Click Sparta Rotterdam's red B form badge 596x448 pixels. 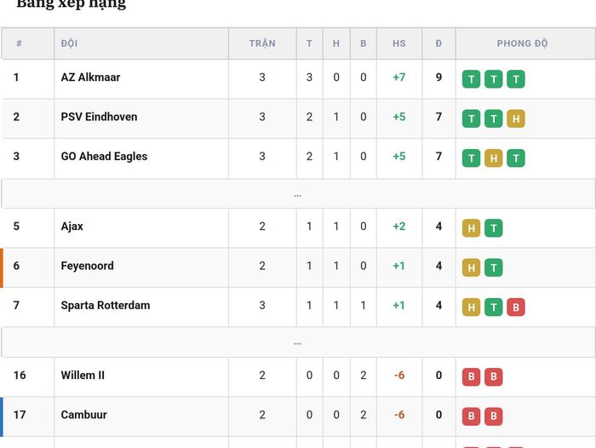tap(516, 307)
